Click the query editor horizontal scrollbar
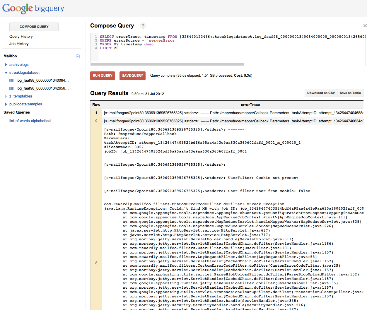 coord(167,64)
